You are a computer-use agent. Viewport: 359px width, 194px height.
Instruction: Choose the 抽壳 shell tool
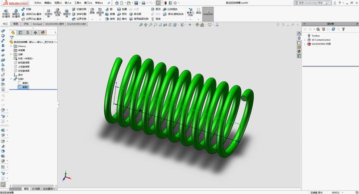click(x=110, y=19)
